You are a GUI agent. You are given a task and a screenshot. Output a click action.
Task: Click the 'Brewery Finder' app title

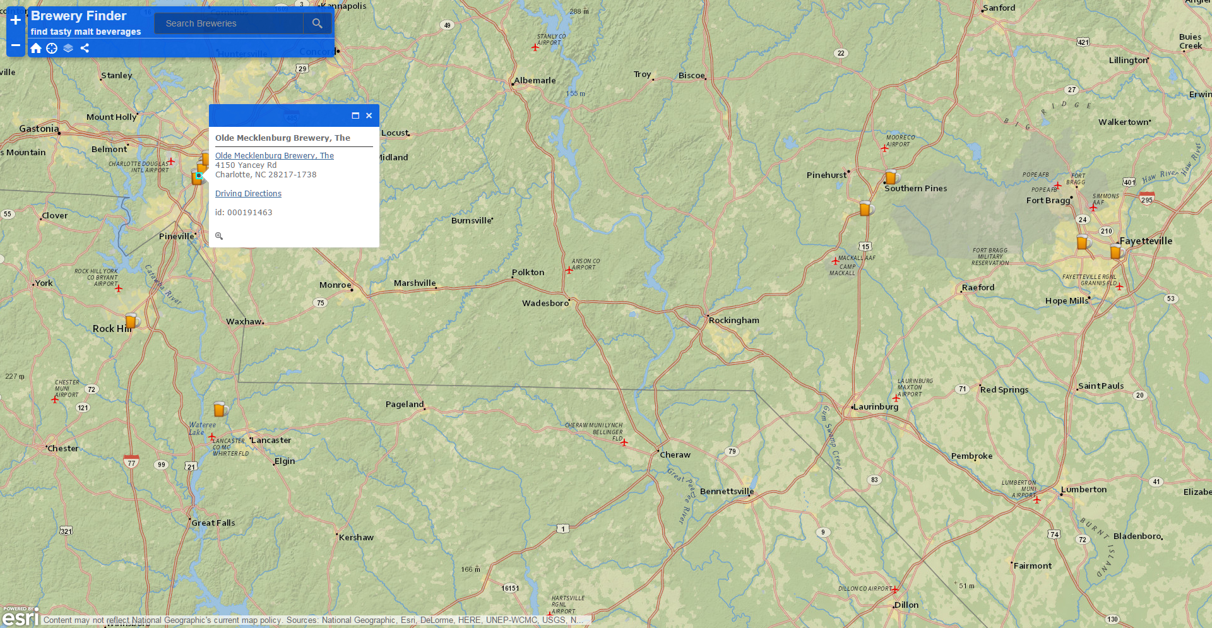[x=79, y=16]
